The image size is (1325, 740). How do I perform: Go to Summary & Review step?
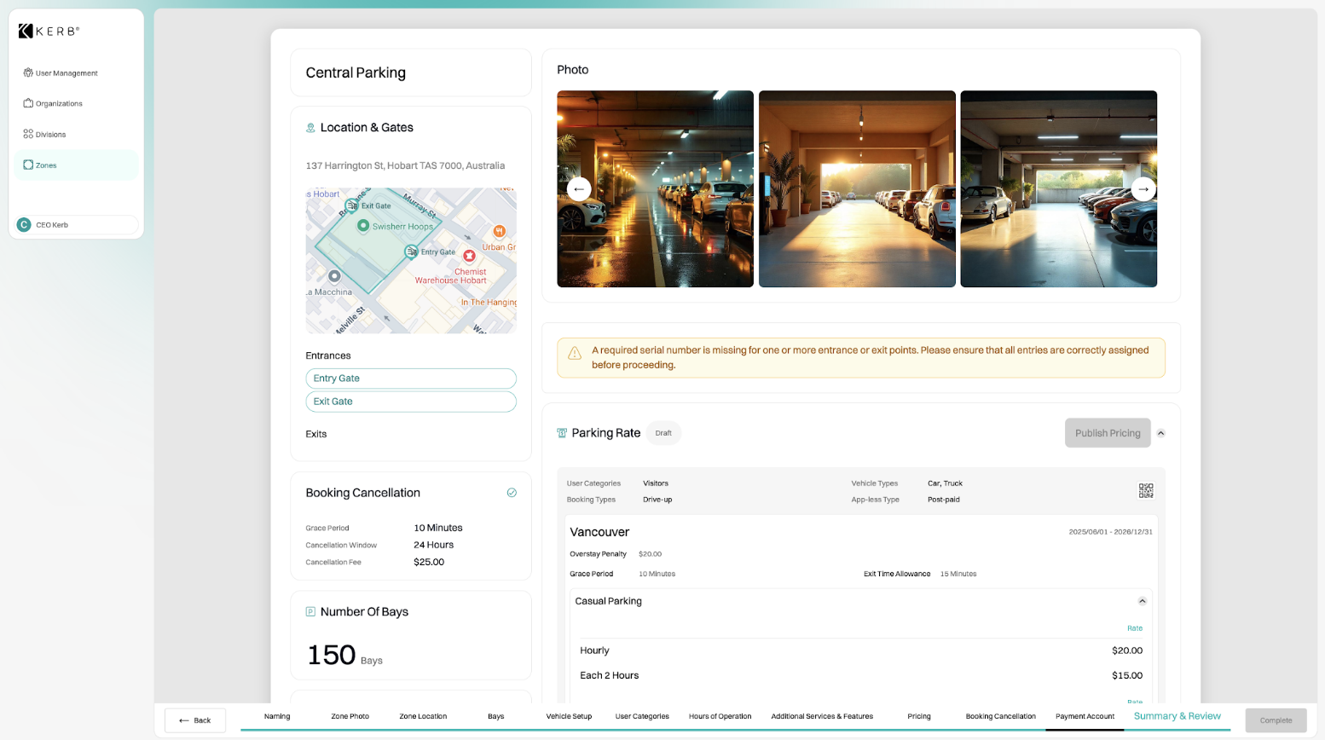(x=1177, y=716)
